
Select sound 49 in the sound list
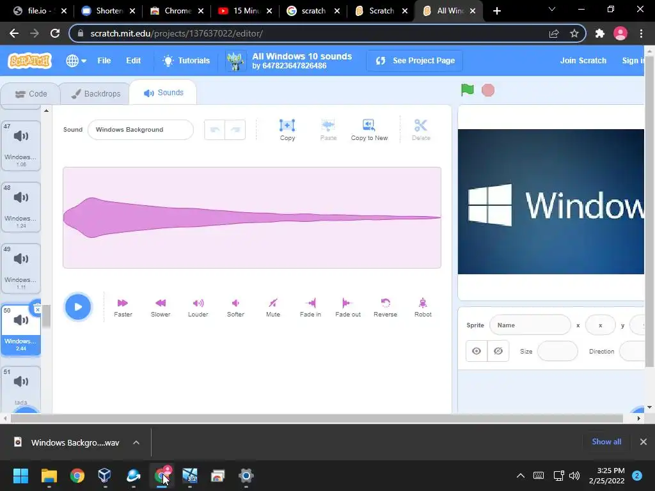coord(21,268)
